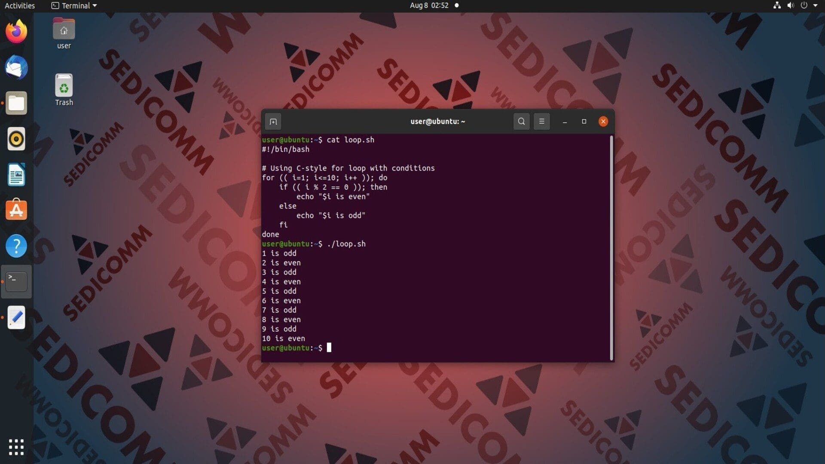
Task: Click the "for (( i=1; i<=10; i++ )); do" line
Action: 324,178
